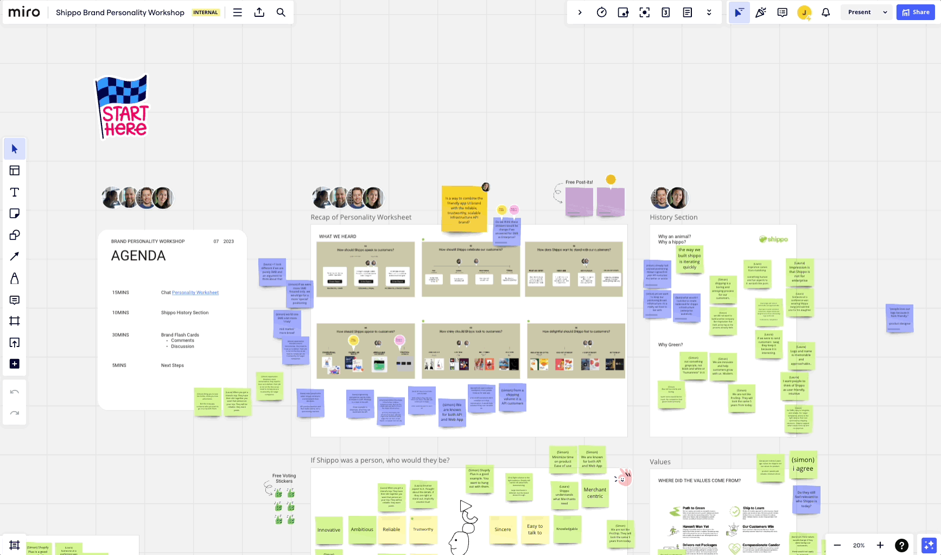
Task: Select the Frame tool
Action: 15,321
